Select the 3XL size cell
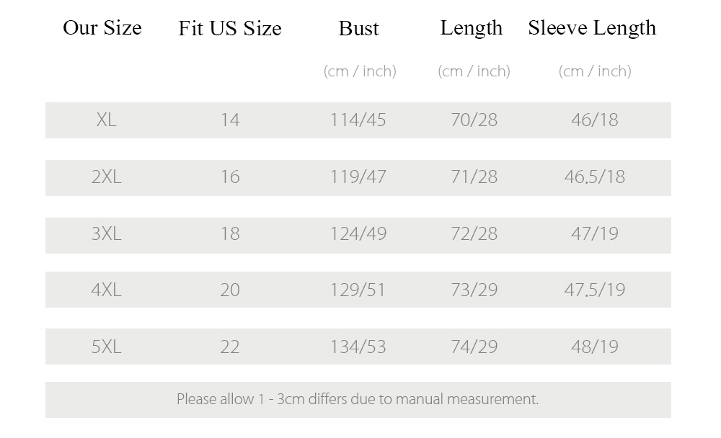721x438 pixels. [x=106, y=234]
